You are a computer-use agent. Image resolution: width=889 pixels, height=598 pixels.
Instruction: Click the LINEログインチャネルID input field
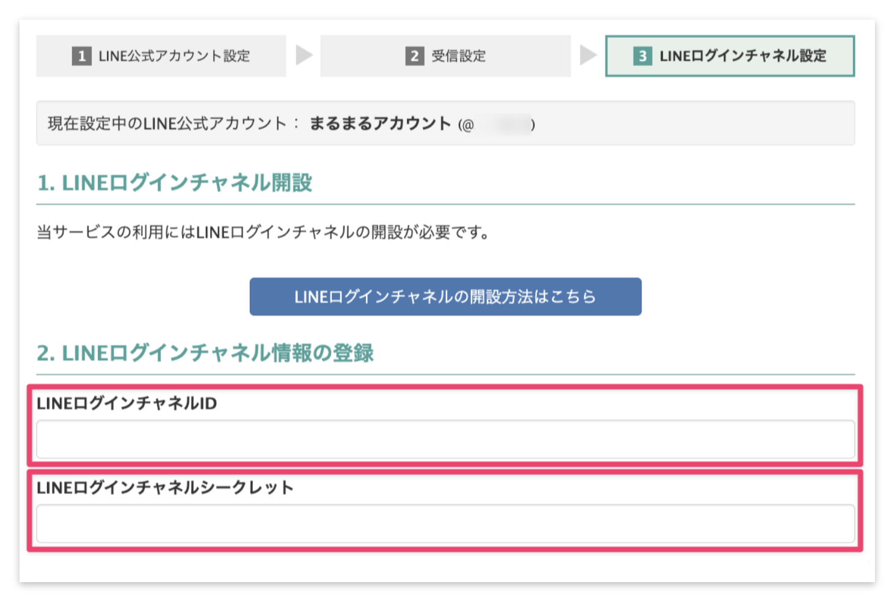pyautogui.click(x=445, y=440)
